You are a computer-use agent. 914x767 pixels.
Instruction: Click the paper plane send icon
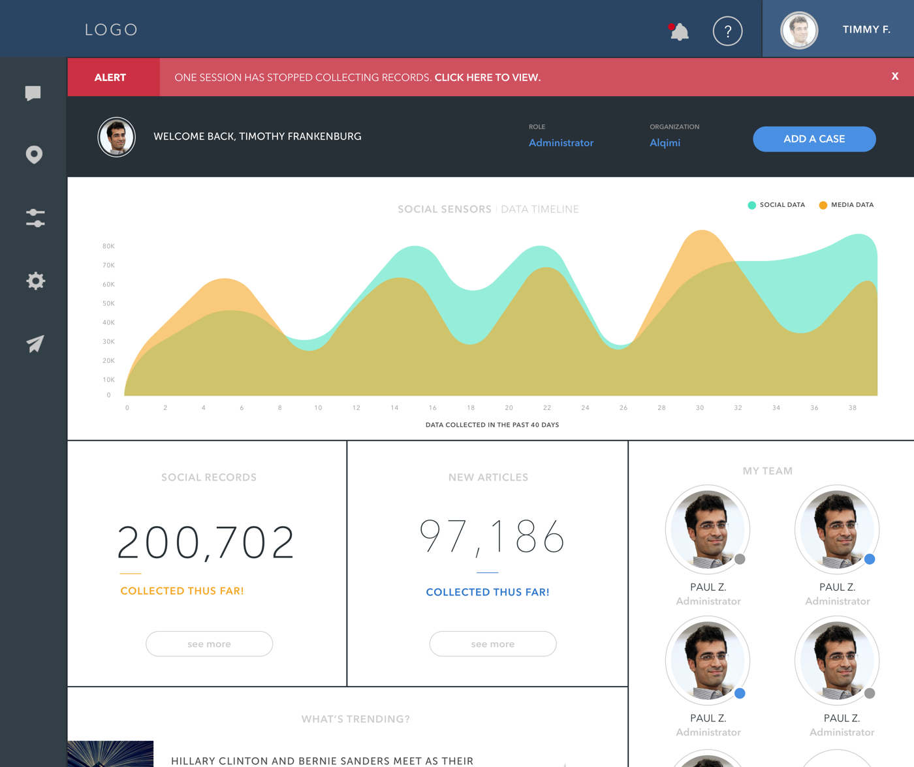click(35, 343)
